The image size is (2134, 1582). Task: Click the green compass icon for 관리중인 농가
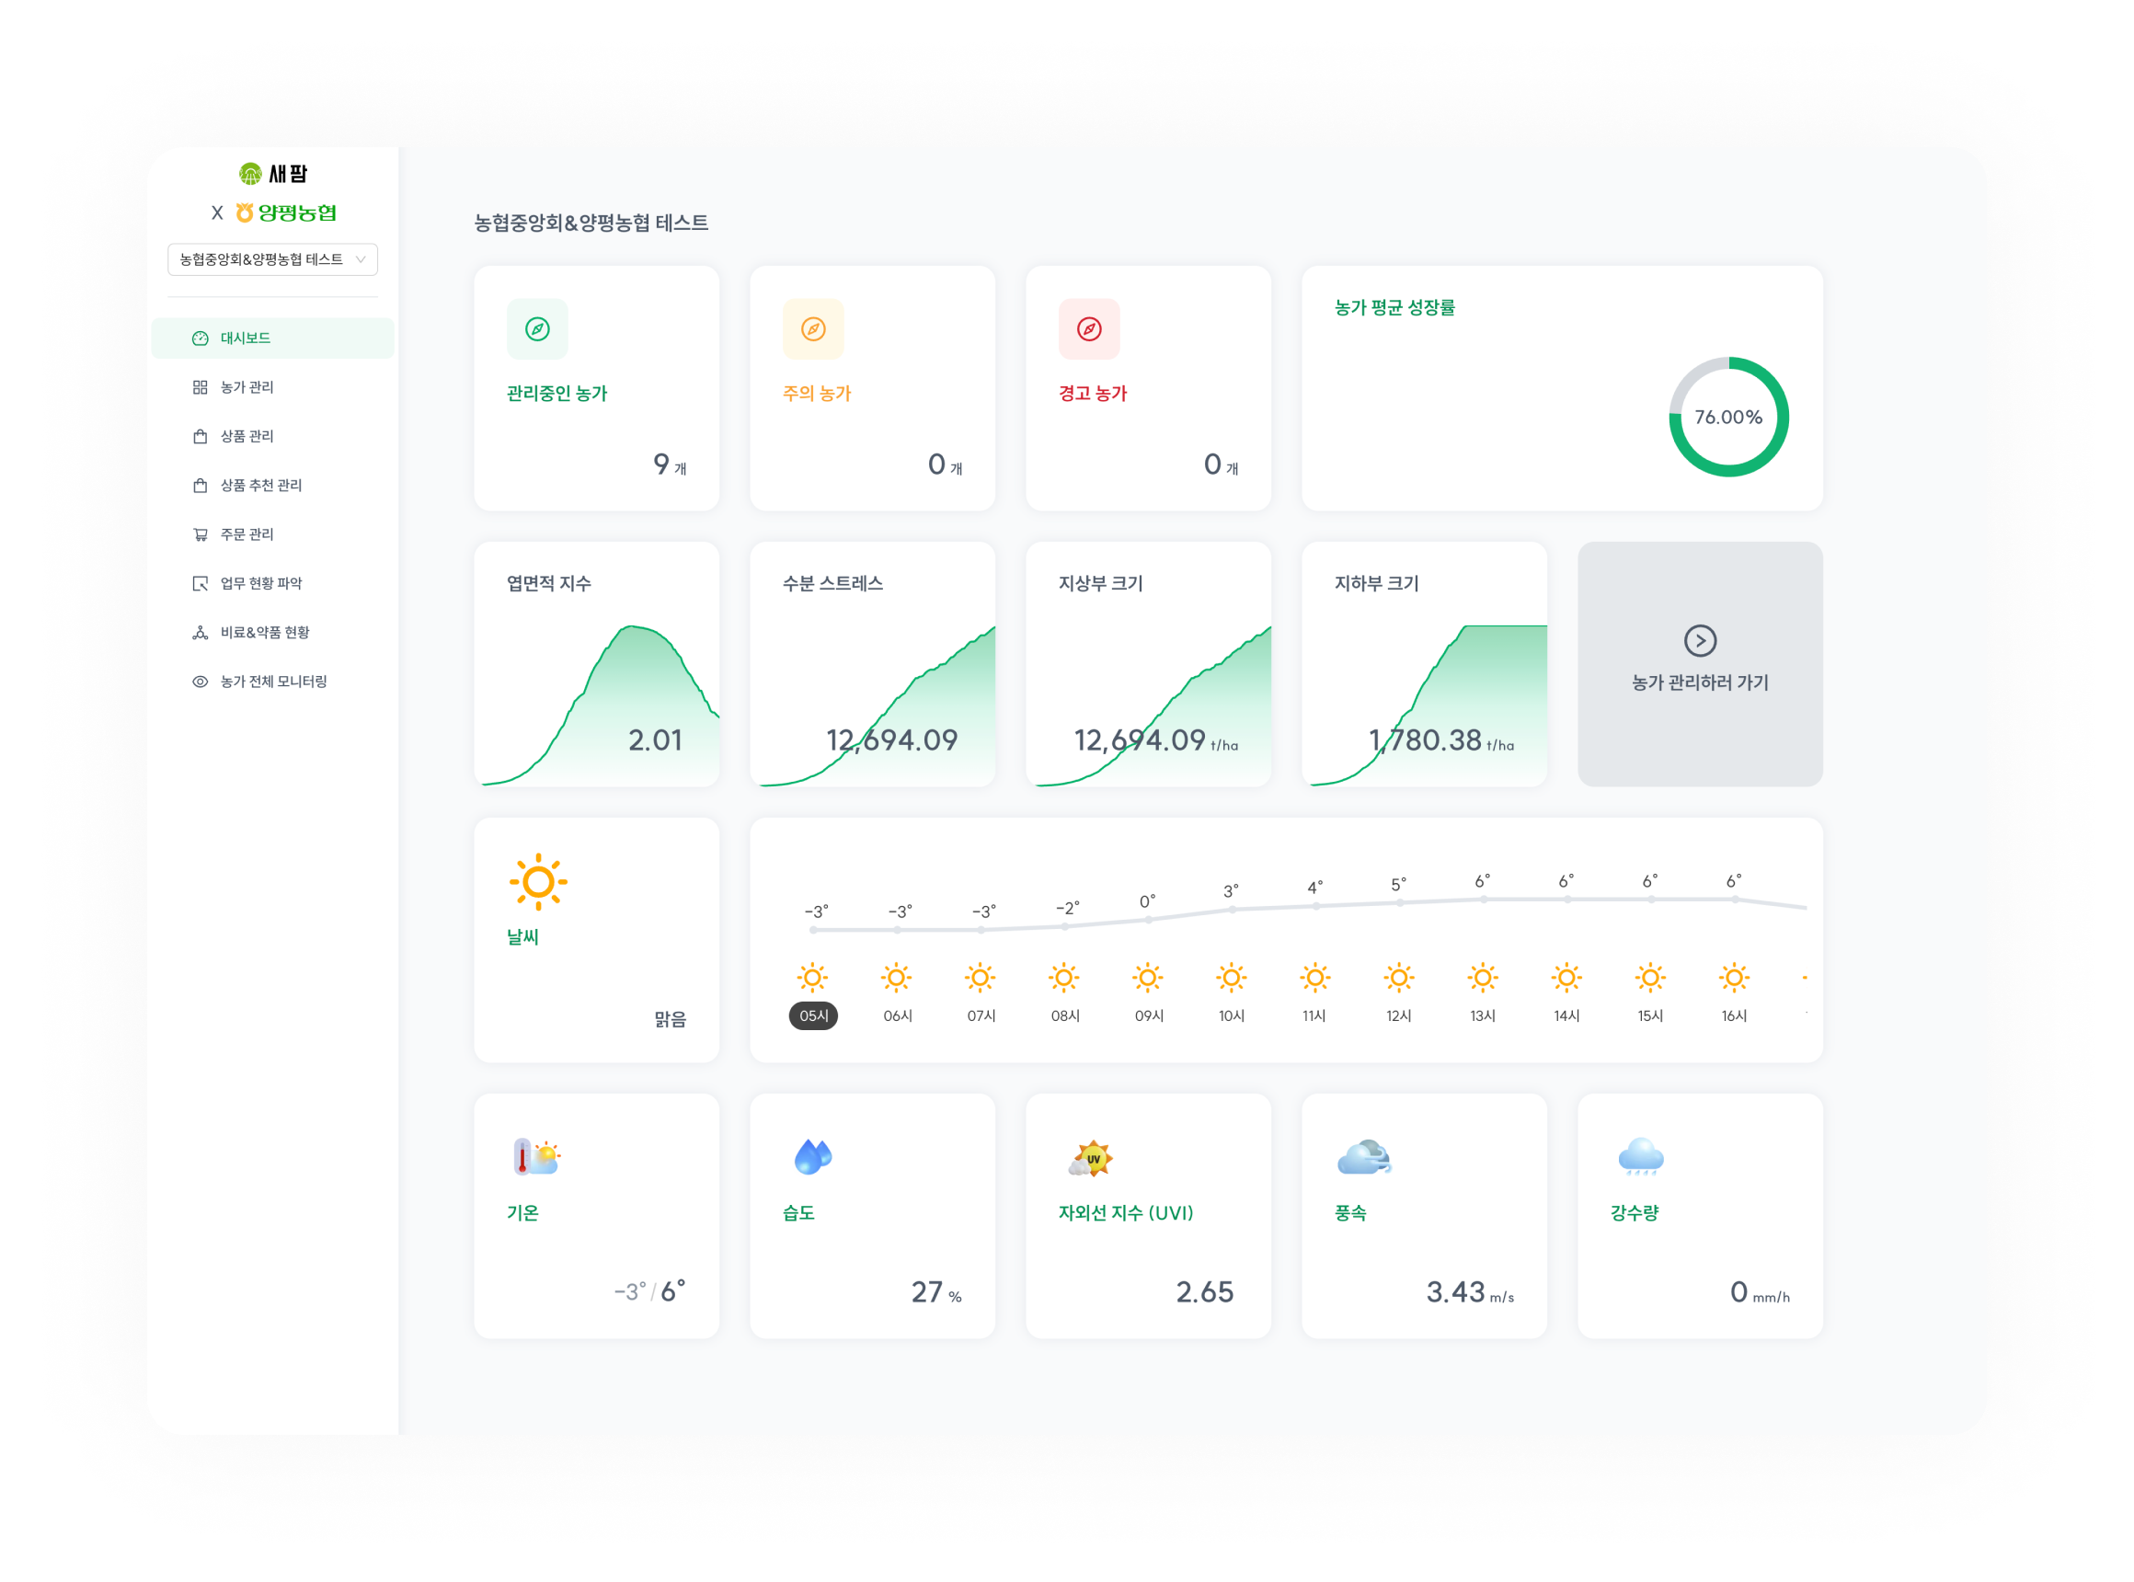(537, 329)
